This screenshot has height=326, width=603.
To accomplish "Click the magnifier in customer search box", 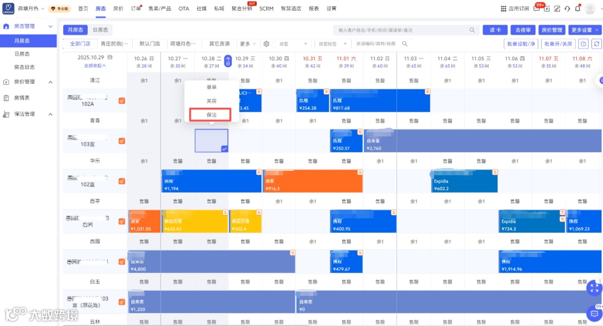I will 472,30.
